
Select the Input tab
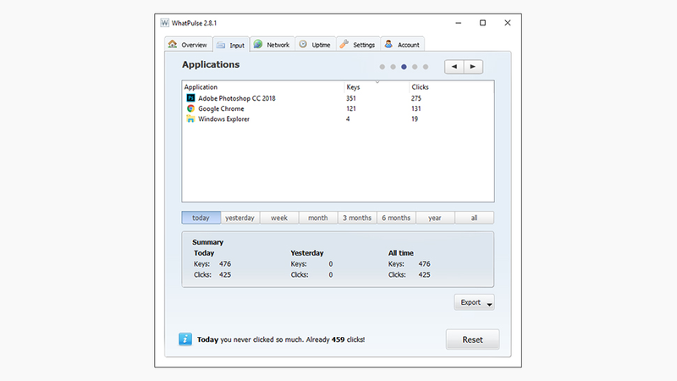click(231, 45)
